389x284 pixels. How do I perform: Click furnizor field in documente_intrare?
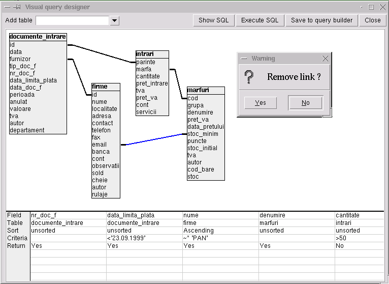(x=20, y=59)
